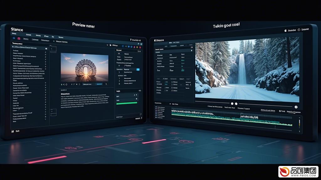The image size is (321, 180).
Task: Click blue highlighted button beneath the sunset preview
Action: point(99,84)
